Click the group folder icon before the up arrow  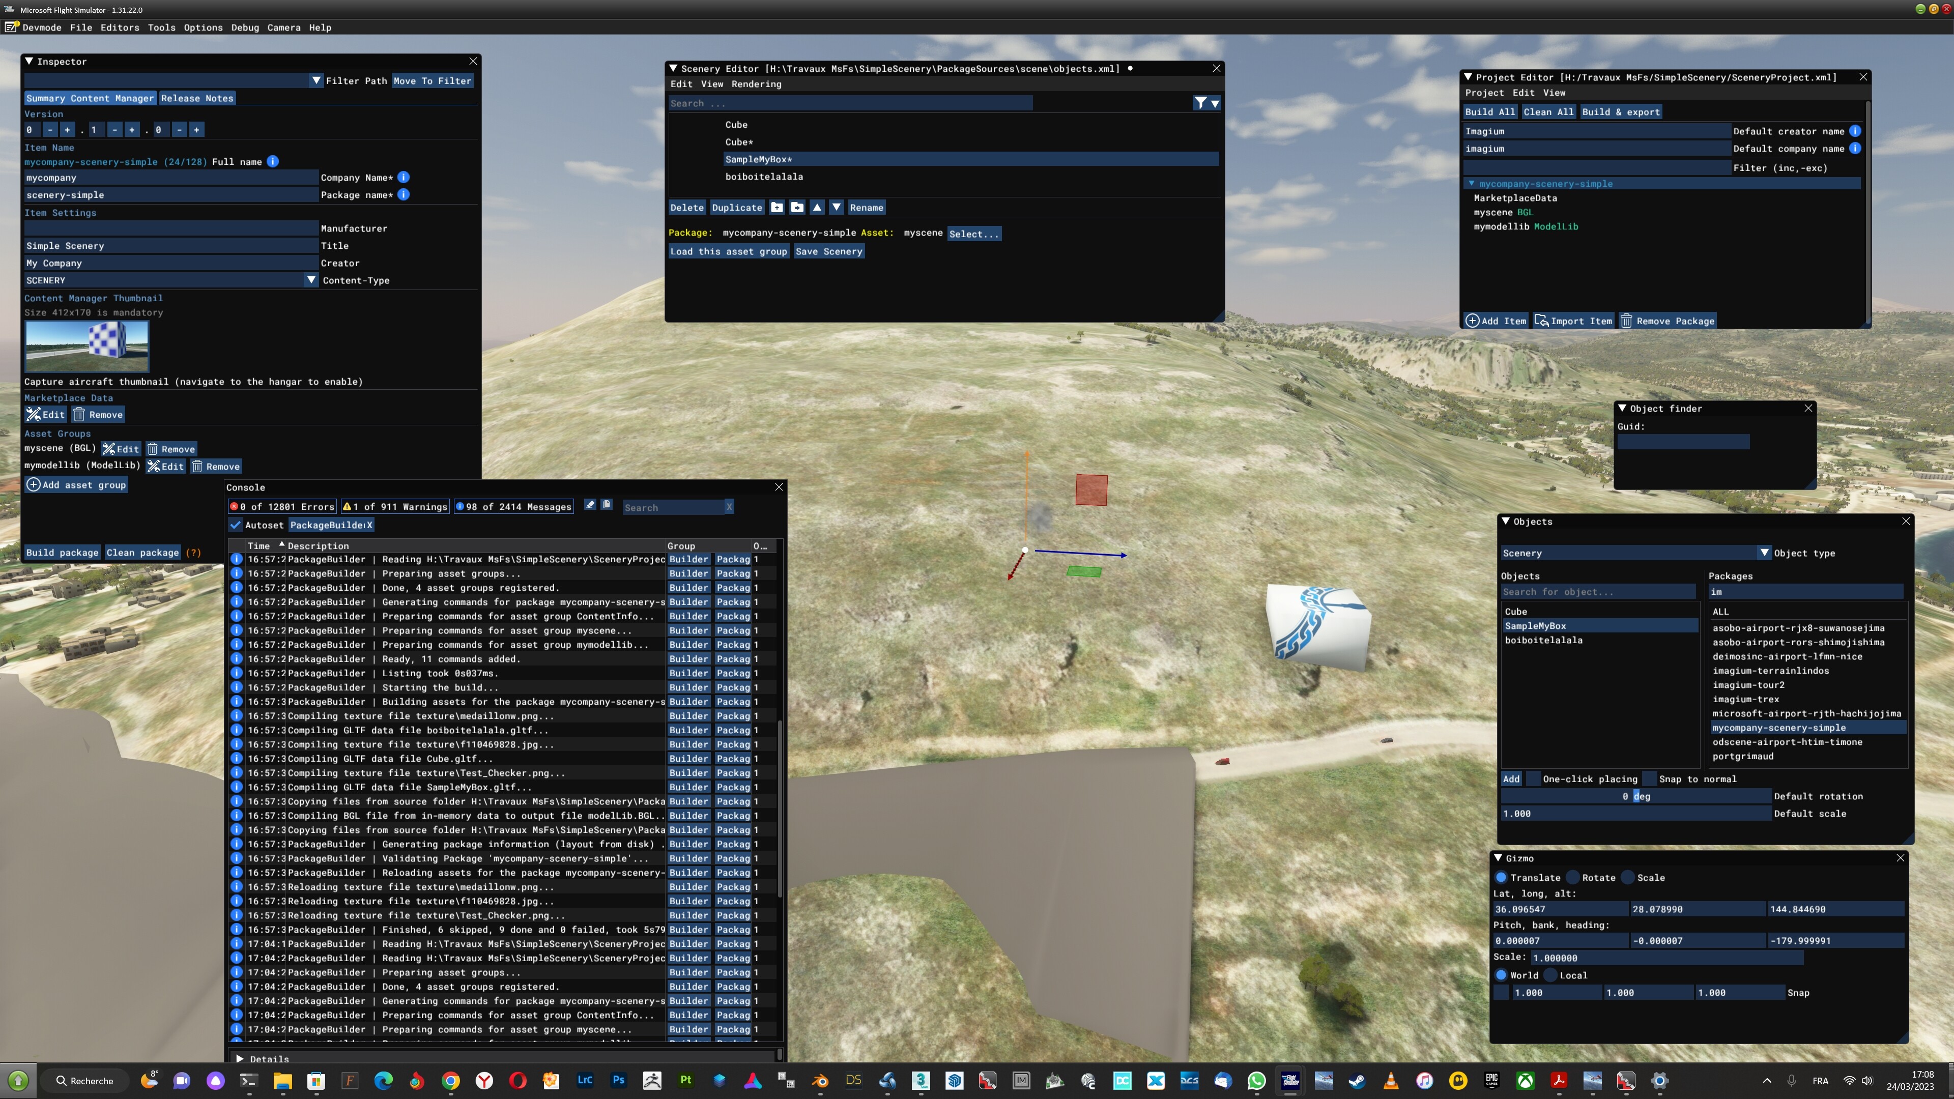click(796, 207)
